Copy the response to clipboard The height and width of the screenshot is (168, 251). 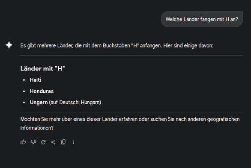63,142
